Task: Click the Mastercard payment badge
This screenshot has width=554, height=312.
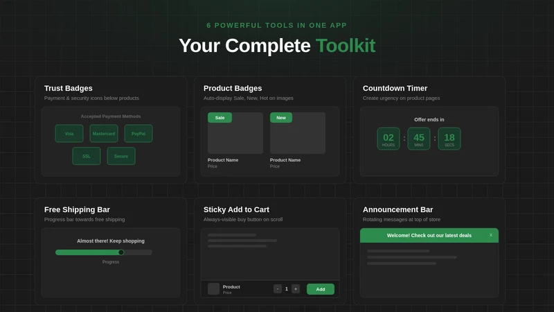Action: click(x=104, y=133)
